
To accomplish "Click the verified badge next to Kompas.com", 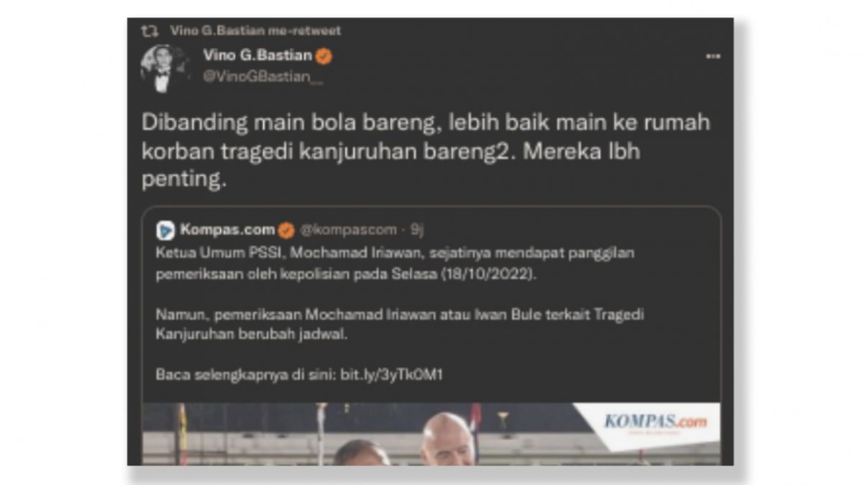I will coord(286,230).
